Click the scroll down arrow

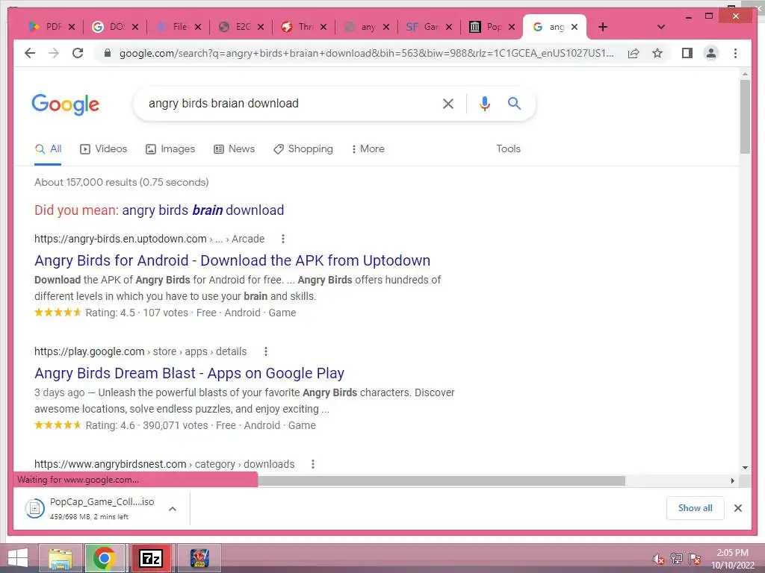click(x=745, y=468)
